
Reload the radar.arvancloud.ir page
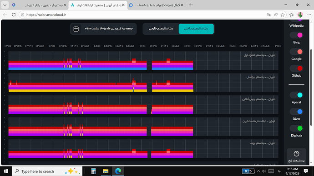[x=14, y=15]
